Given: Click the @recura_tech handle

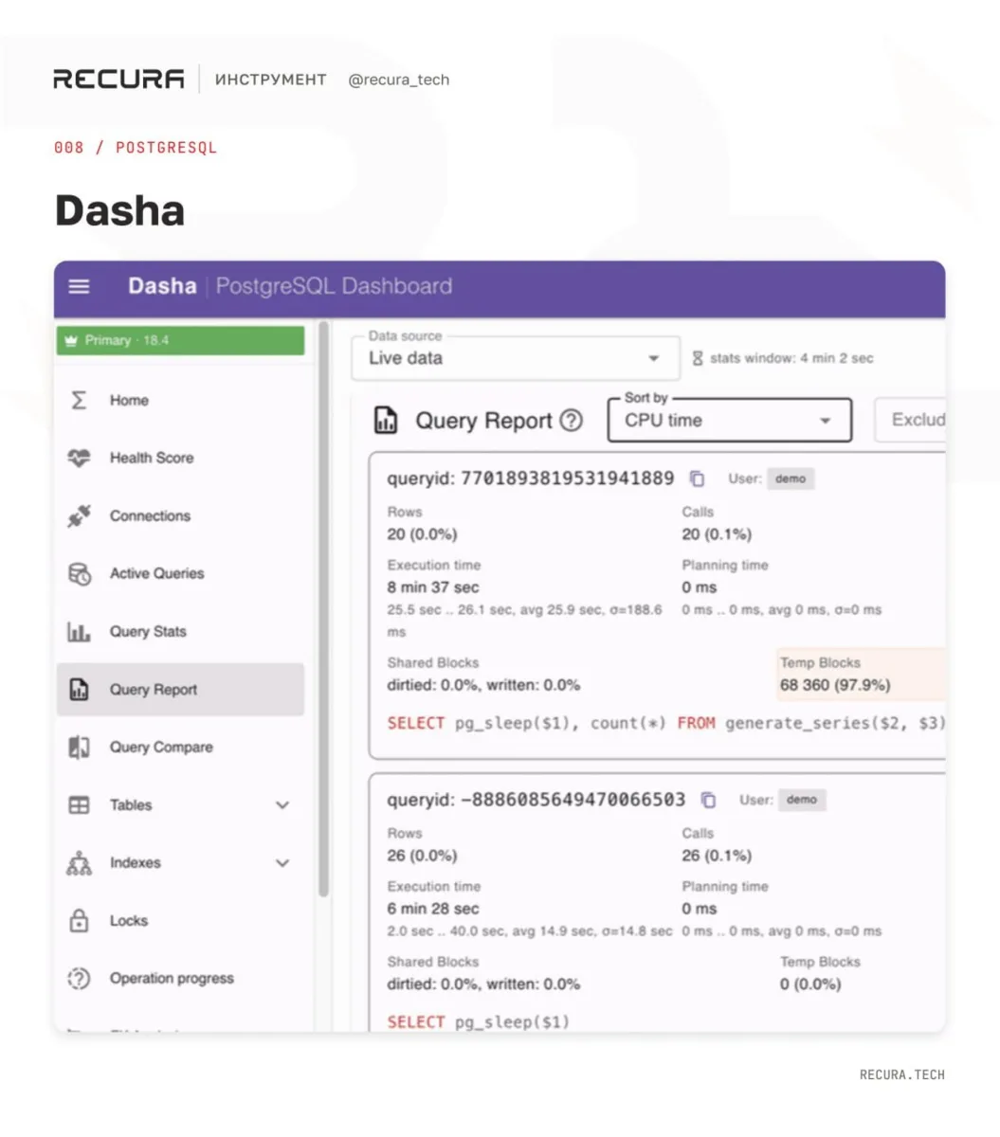Looking at the screenshot, I should [x=398, y=80].
